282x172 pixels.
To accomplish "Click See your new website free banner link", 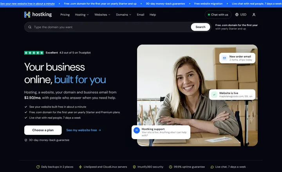I will (x=27, y=4).
